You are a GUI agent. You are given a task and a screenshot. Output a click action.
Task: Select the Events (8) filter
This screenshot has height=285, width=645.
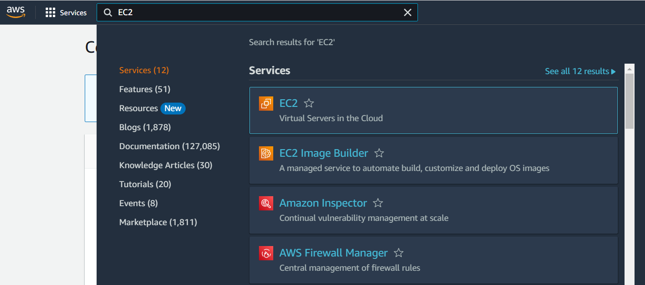click(139, 203)
